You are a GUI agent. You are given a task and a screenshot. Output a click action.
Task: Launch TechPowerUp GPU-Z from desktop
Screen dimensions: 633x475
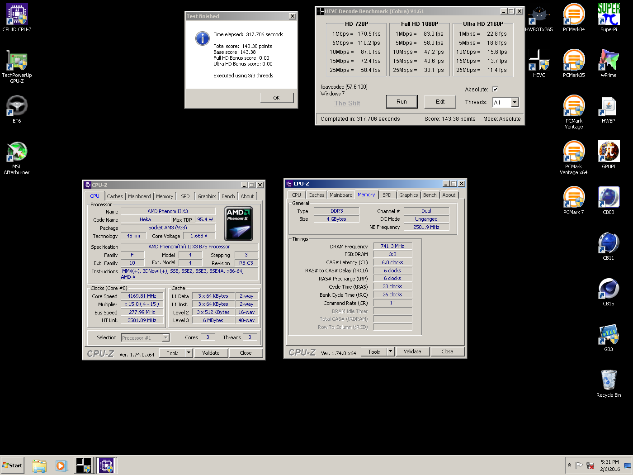pyautogui.click(x=17, y=66)
